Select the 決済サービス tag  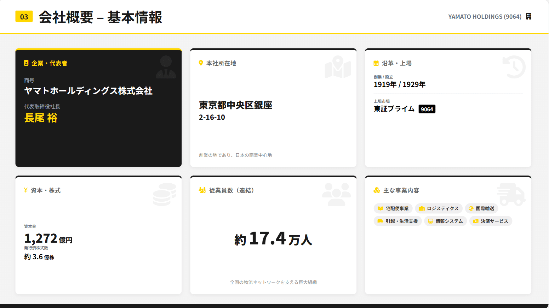(x=491, y=221)
